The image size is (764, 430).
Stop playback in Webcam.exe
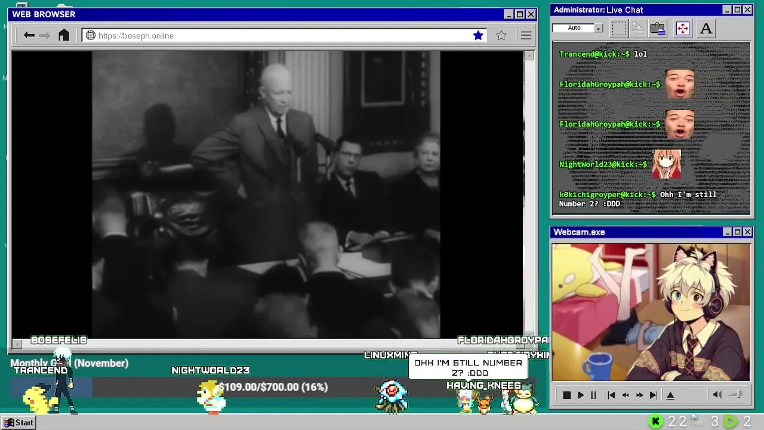pos(566,395)
